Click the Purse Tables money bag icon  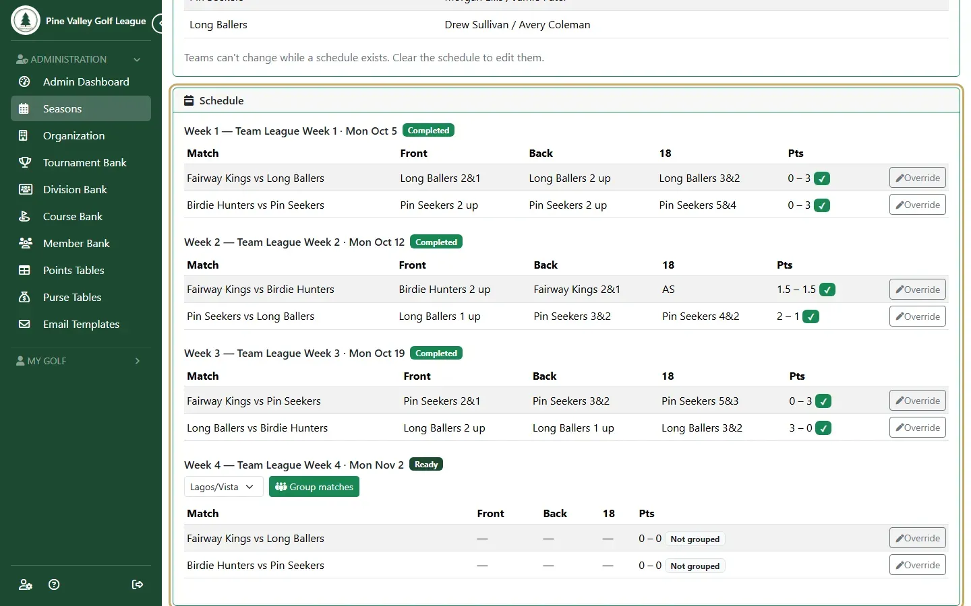[x=24, y=297]
